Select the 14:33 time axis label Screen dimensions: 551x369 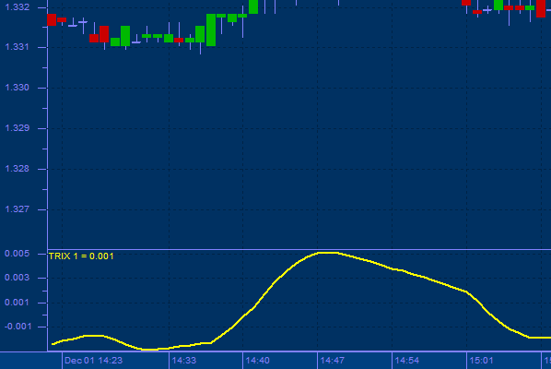point(184,361)
